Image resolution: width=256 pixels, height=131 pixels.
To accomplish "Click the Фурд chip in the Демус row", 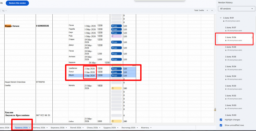I will [117, 48].
